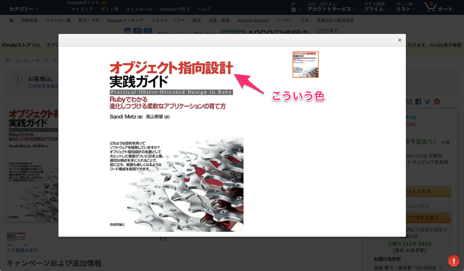Open delivery address dropdown 東京都 103-0008
This screenshot has width=464, height=271.
tap(408, 268)
